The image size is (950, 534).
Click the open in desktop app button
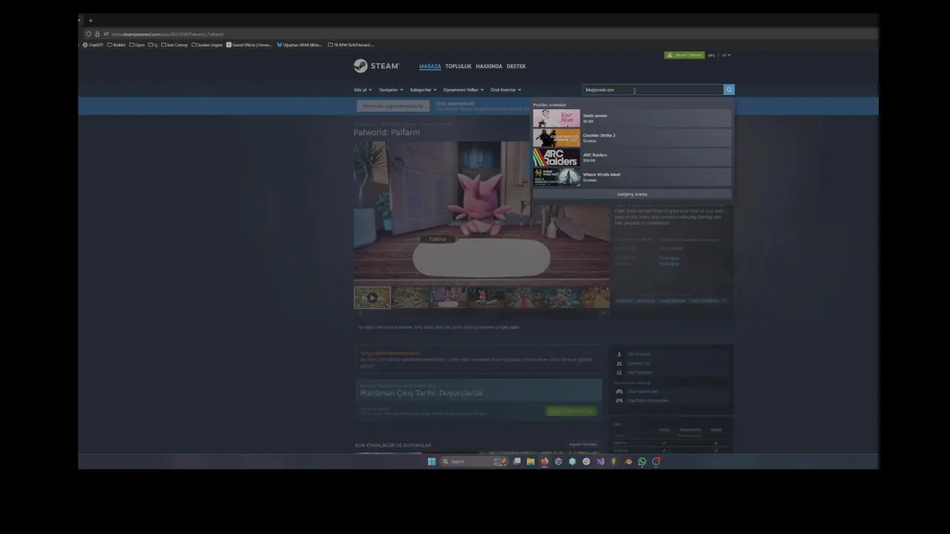click(393, 106)
